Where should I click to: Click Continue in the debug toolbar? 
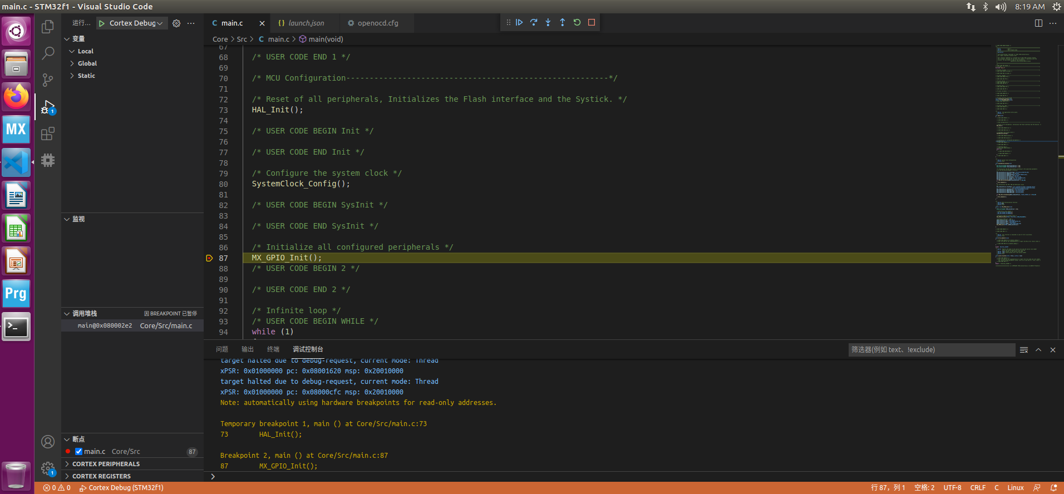(x=519, y=22)
